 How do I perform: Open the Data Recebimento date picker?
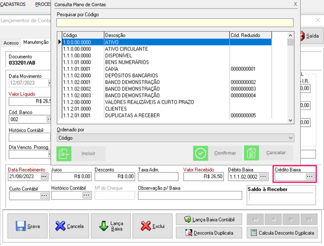(x=43, y=176)
